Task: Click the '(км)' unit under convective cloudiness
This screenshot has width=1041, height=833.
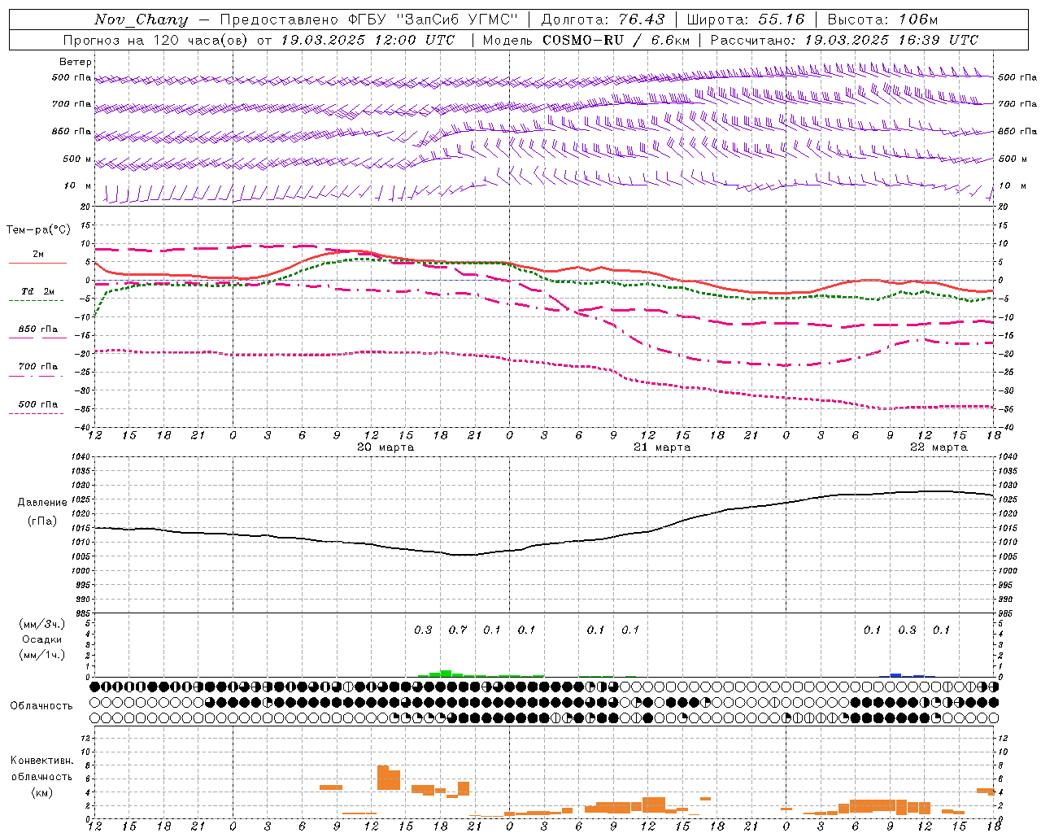Action: click(x=42, y=792)
